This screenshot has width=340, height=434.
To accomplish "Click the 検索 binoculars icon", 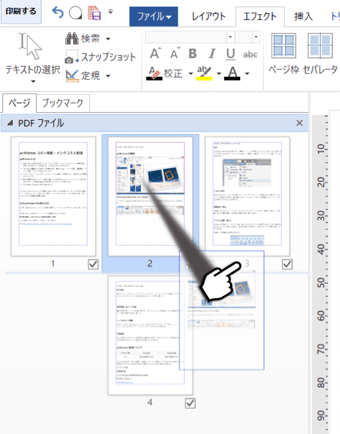I will 72,39.
